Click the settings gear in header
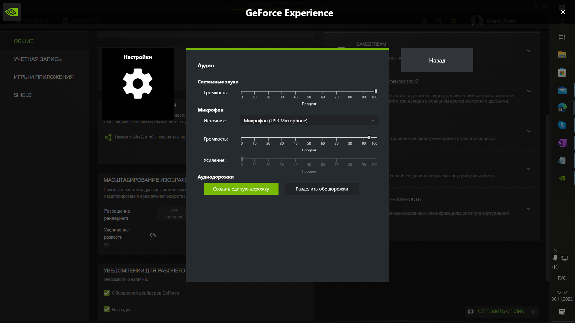 click(x=454, y=21)
